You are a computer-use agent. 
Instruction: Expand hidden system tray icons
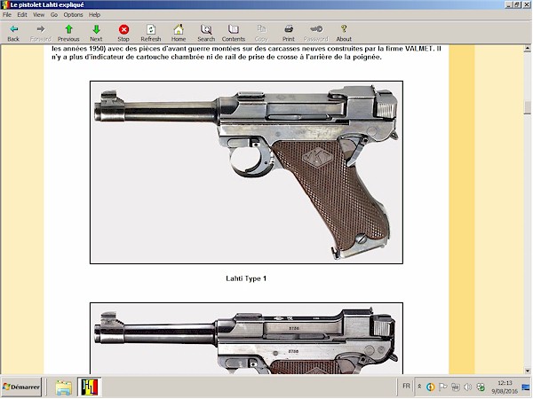click(x=420, y=387)
